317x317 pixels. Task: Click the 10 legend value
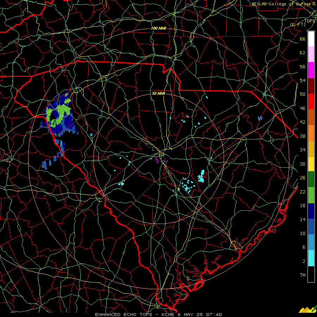tap(303, 234)
